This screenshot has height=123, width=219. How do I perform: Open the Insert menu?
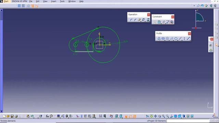click(54, 1)
